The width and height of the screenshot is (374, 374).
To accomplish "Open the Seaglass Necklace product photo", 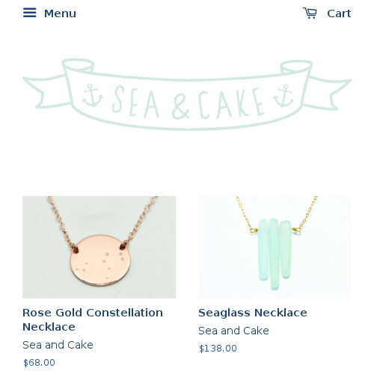I will click(275, 247).
